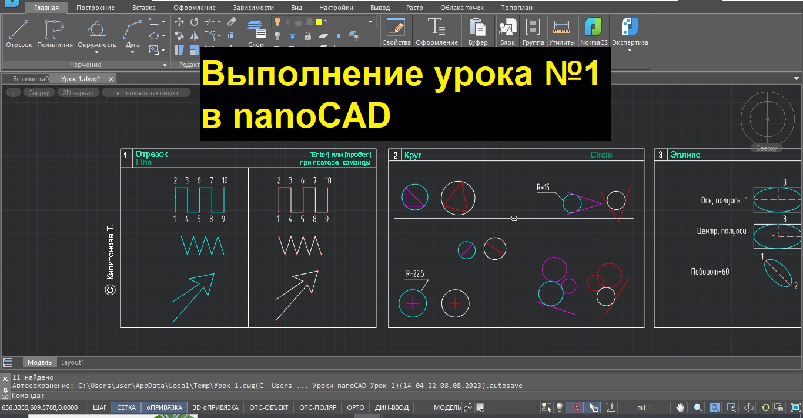Open the Слои layers manager
This screenshot has height=418, width=803.
click(256, 34)
